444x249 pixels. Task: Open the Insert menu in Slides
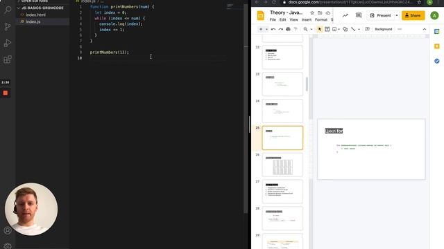click(307, 20)
